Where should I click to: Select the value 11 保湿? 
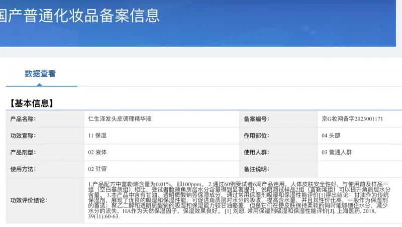(97, 136)
